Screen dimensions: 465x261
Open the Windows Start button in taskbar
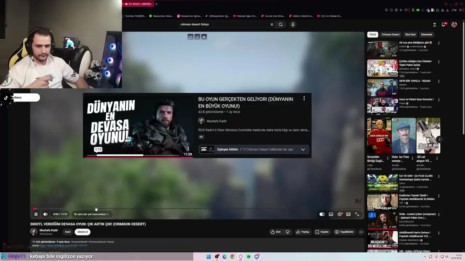[209, 257]
